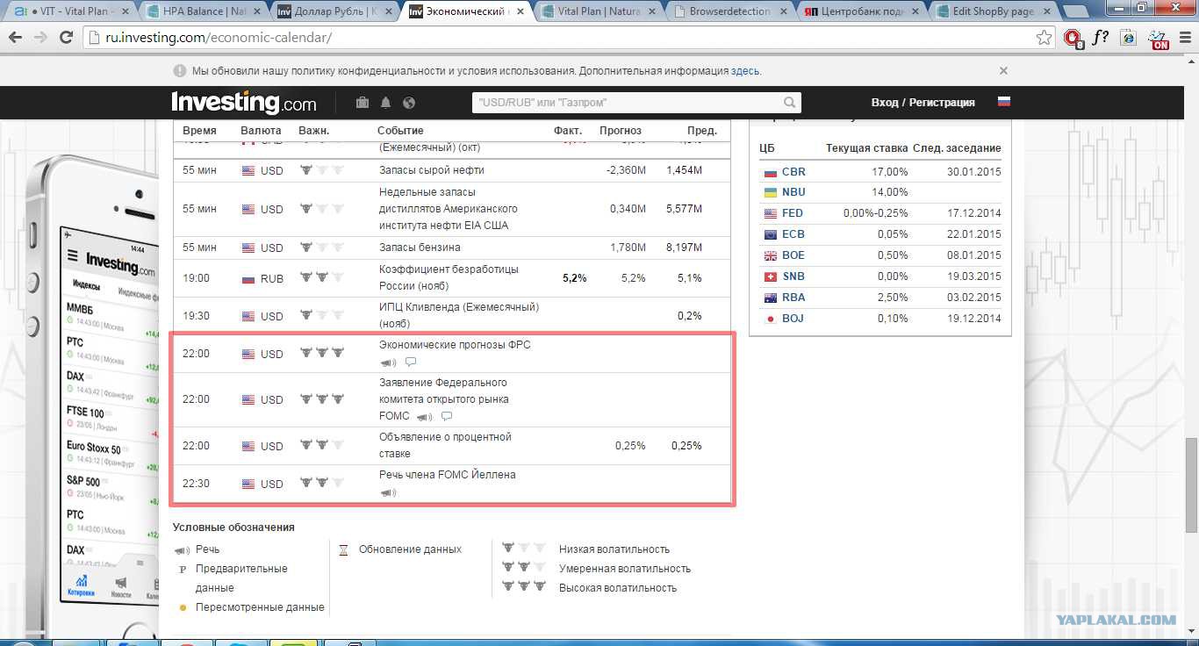Open the briefcase portfolio icon in Investing header

(x=363, y=103)
